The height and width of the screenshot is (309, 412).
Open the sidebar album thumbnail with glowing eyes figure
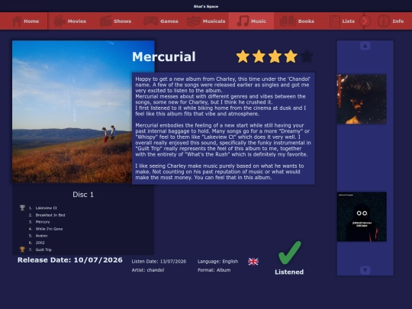pyautogui.click(x=362, y=217)
